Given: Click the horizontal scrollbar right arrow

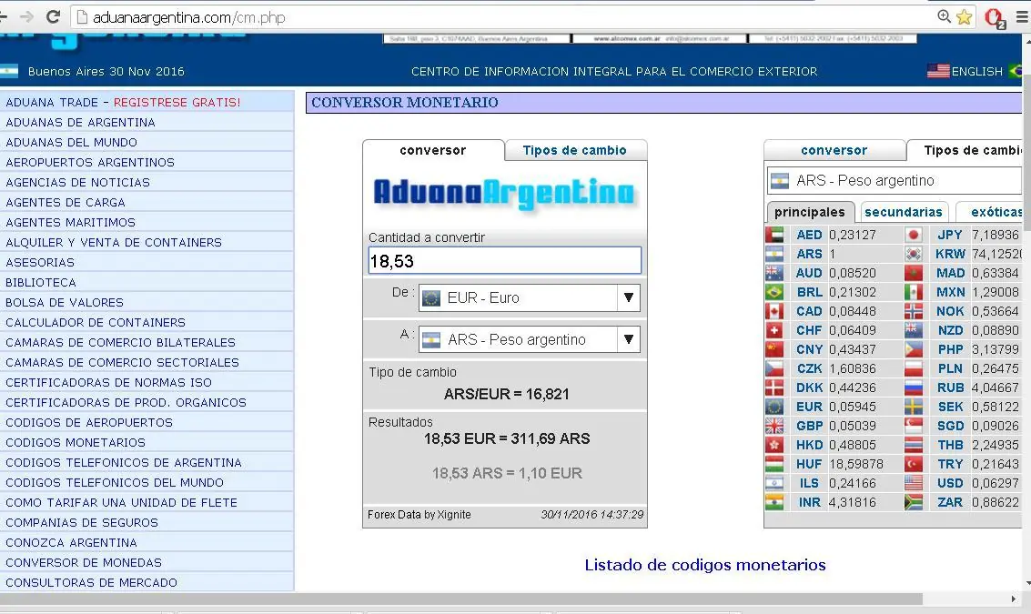Looking at the screenshot, I should [x=1013, y=599].
